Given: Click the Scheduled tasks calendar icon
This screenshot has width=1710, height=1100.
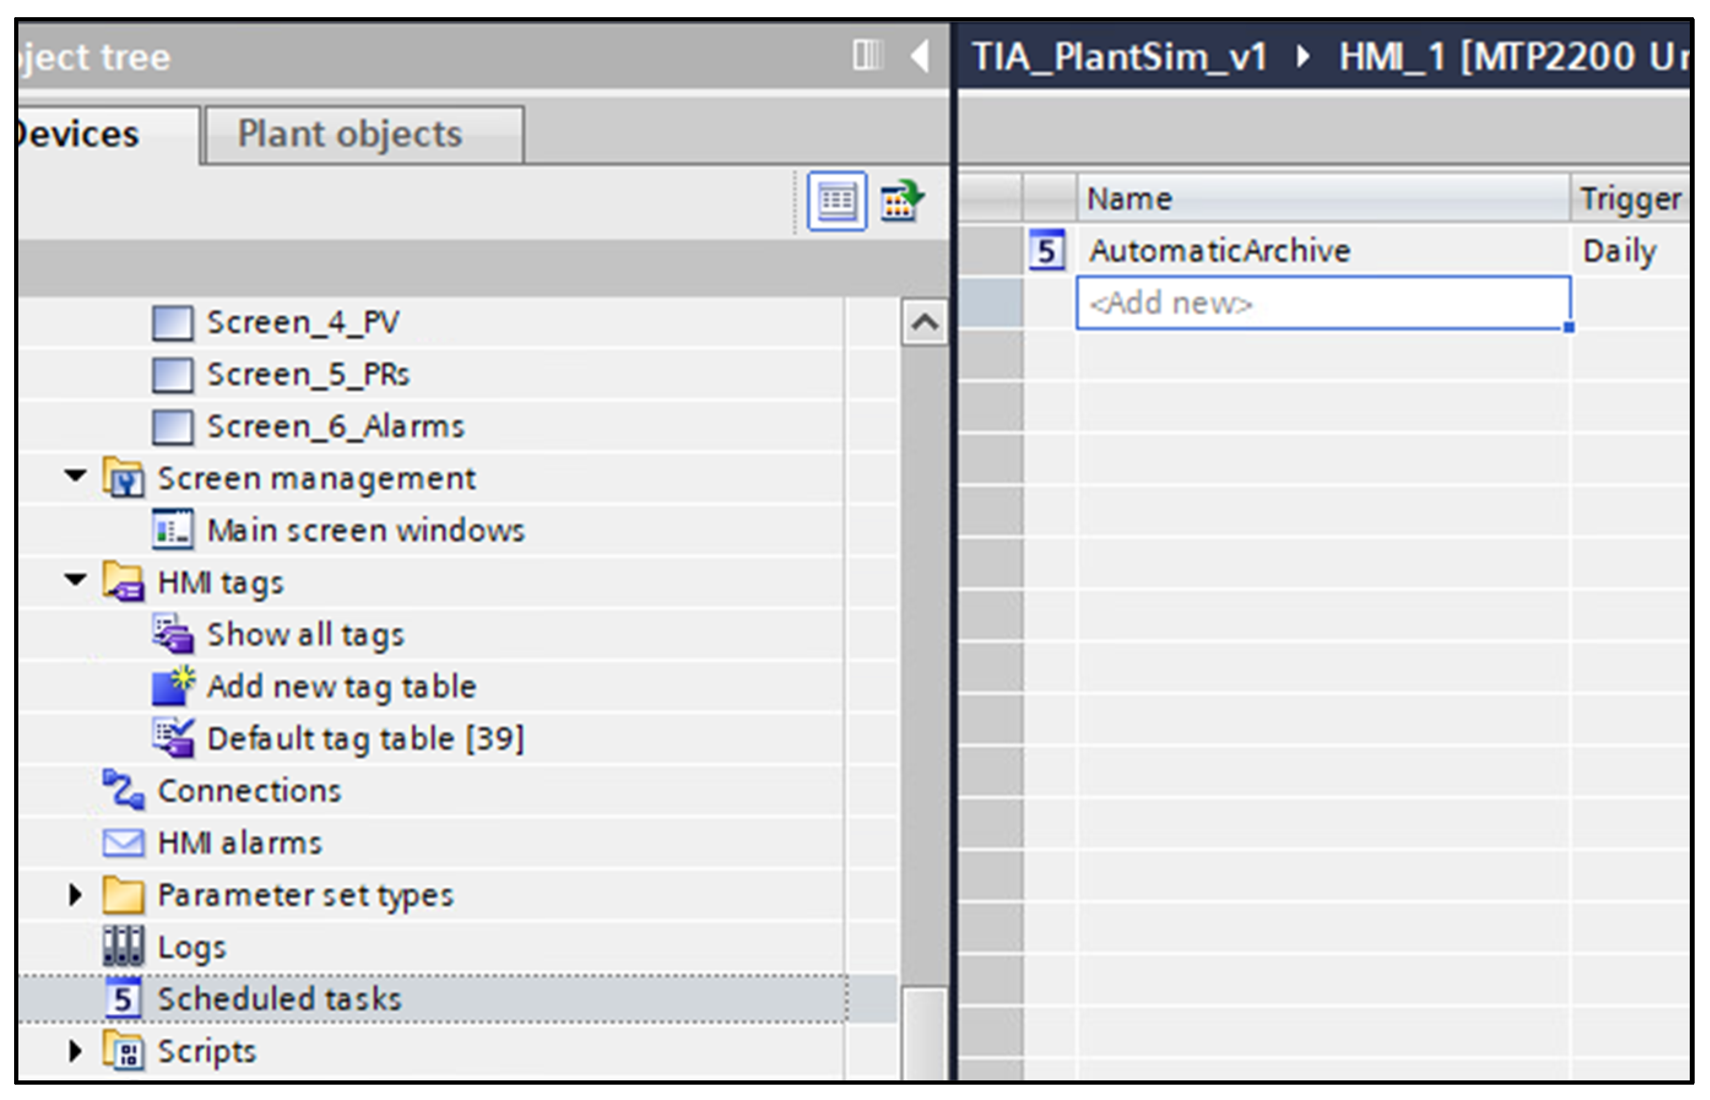Looking at the screenshot, I should tap(123, 999).
